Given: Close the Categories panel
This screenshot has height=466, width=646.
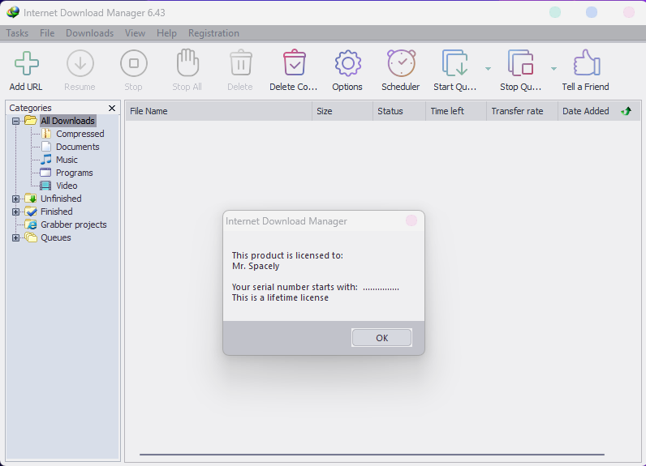Looking at the screenshot, I should click(x=112, y=108).
